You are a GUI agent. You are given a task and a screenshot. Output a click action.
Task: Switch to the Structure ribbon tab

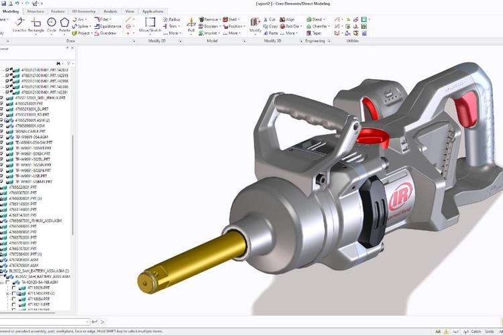click(x=36, y=11)
